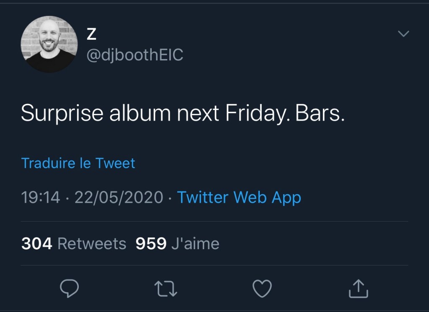The image size is (429, 312).
Task: Open the @djboothEIC handle
Action: (134, 55)
